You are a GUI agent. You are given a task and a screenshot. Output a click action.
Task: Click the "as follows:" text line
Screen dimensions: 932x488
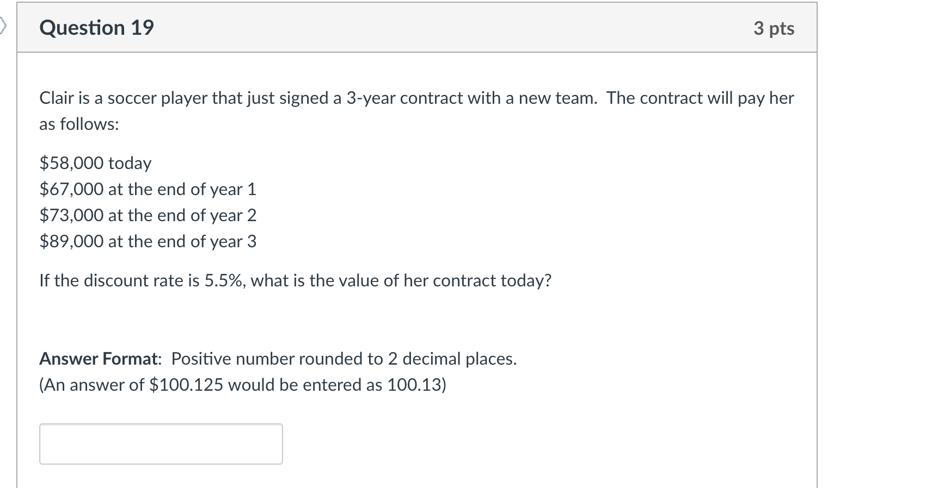(79, 124)
